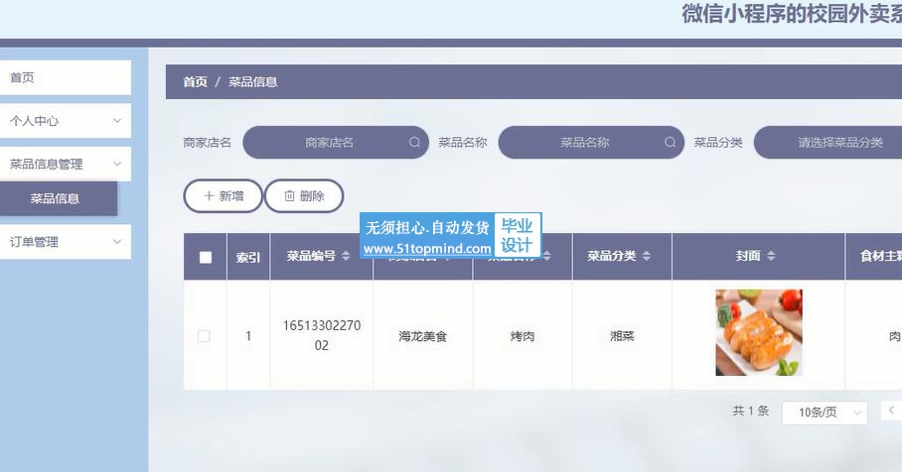
Task: Open 首页 in the sidebar
Action: (65, 77)
